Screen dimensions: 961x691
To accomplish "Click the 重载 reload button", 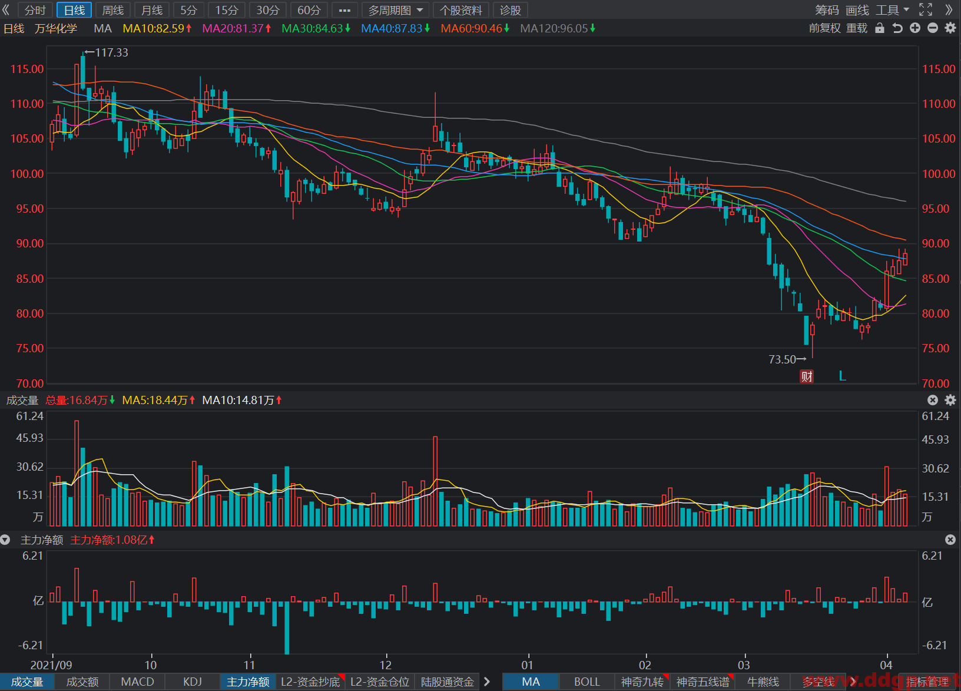I will (857, 28).
